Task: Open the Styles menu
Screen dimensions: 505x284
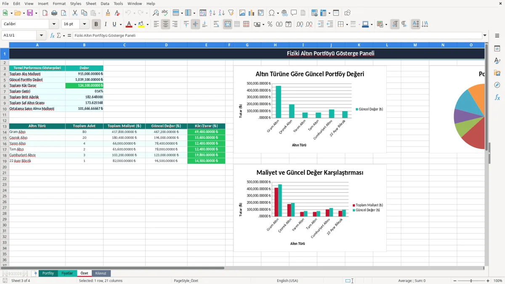Action: (76, 3)
